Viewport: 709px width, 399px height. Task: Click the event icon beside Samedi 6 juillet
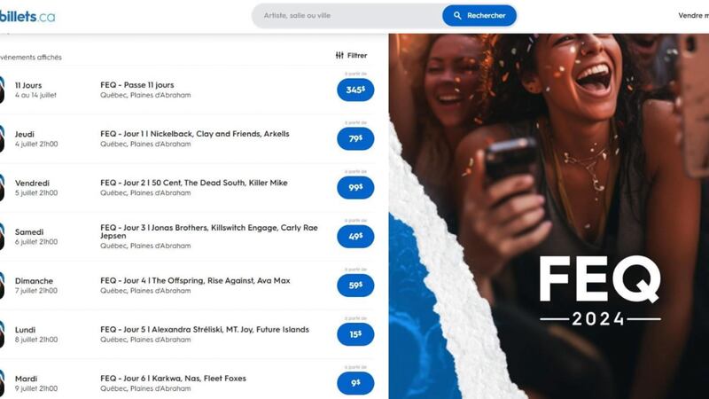(x=2, y=236)
